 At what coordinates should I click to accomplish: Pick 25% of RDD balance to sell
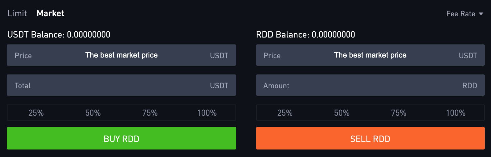[x=285, y=113]
